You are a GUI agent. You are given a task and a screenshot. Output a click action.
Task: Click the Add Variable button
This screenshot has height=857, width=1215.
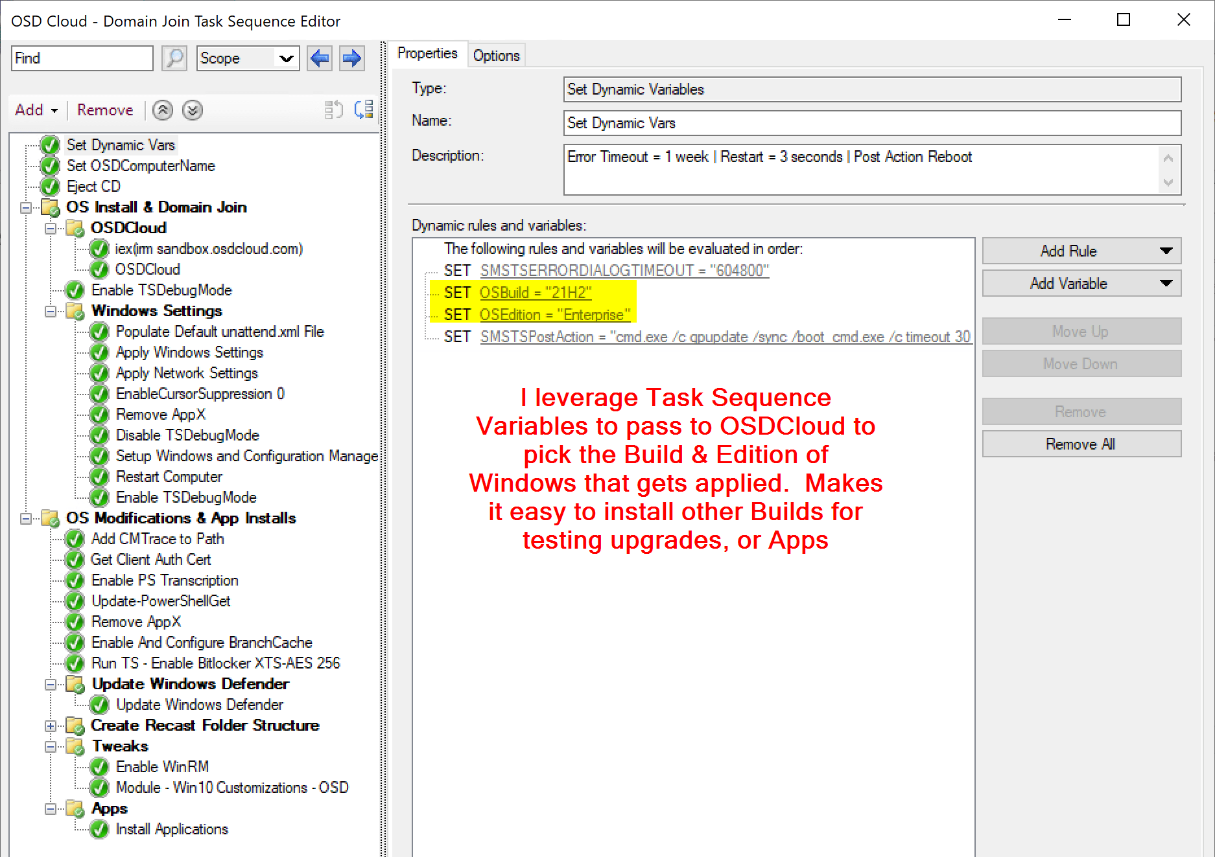point(1081,284)
